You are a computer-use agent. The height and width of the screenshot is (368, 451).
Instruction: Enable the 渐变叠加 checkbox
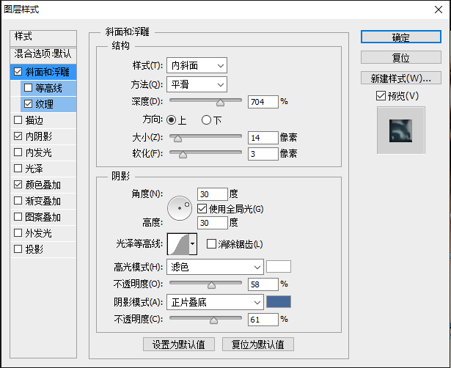18,200
